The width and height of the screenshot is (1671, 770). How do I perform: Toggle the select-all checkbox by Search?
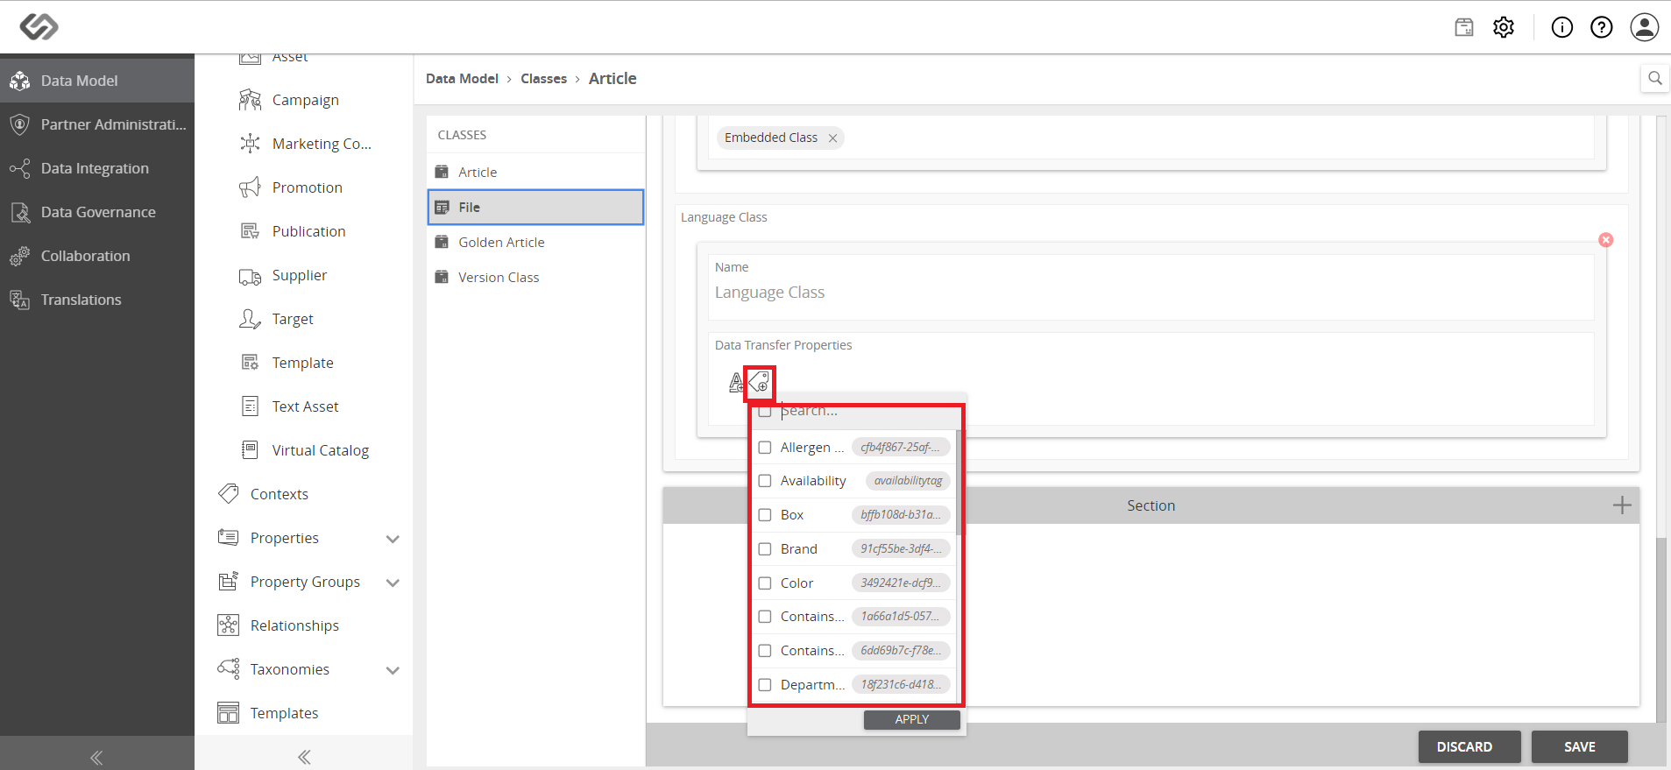pos(765,412)
